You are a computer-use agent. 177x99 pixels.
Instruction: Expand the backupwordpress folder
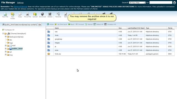pos(6,37)
